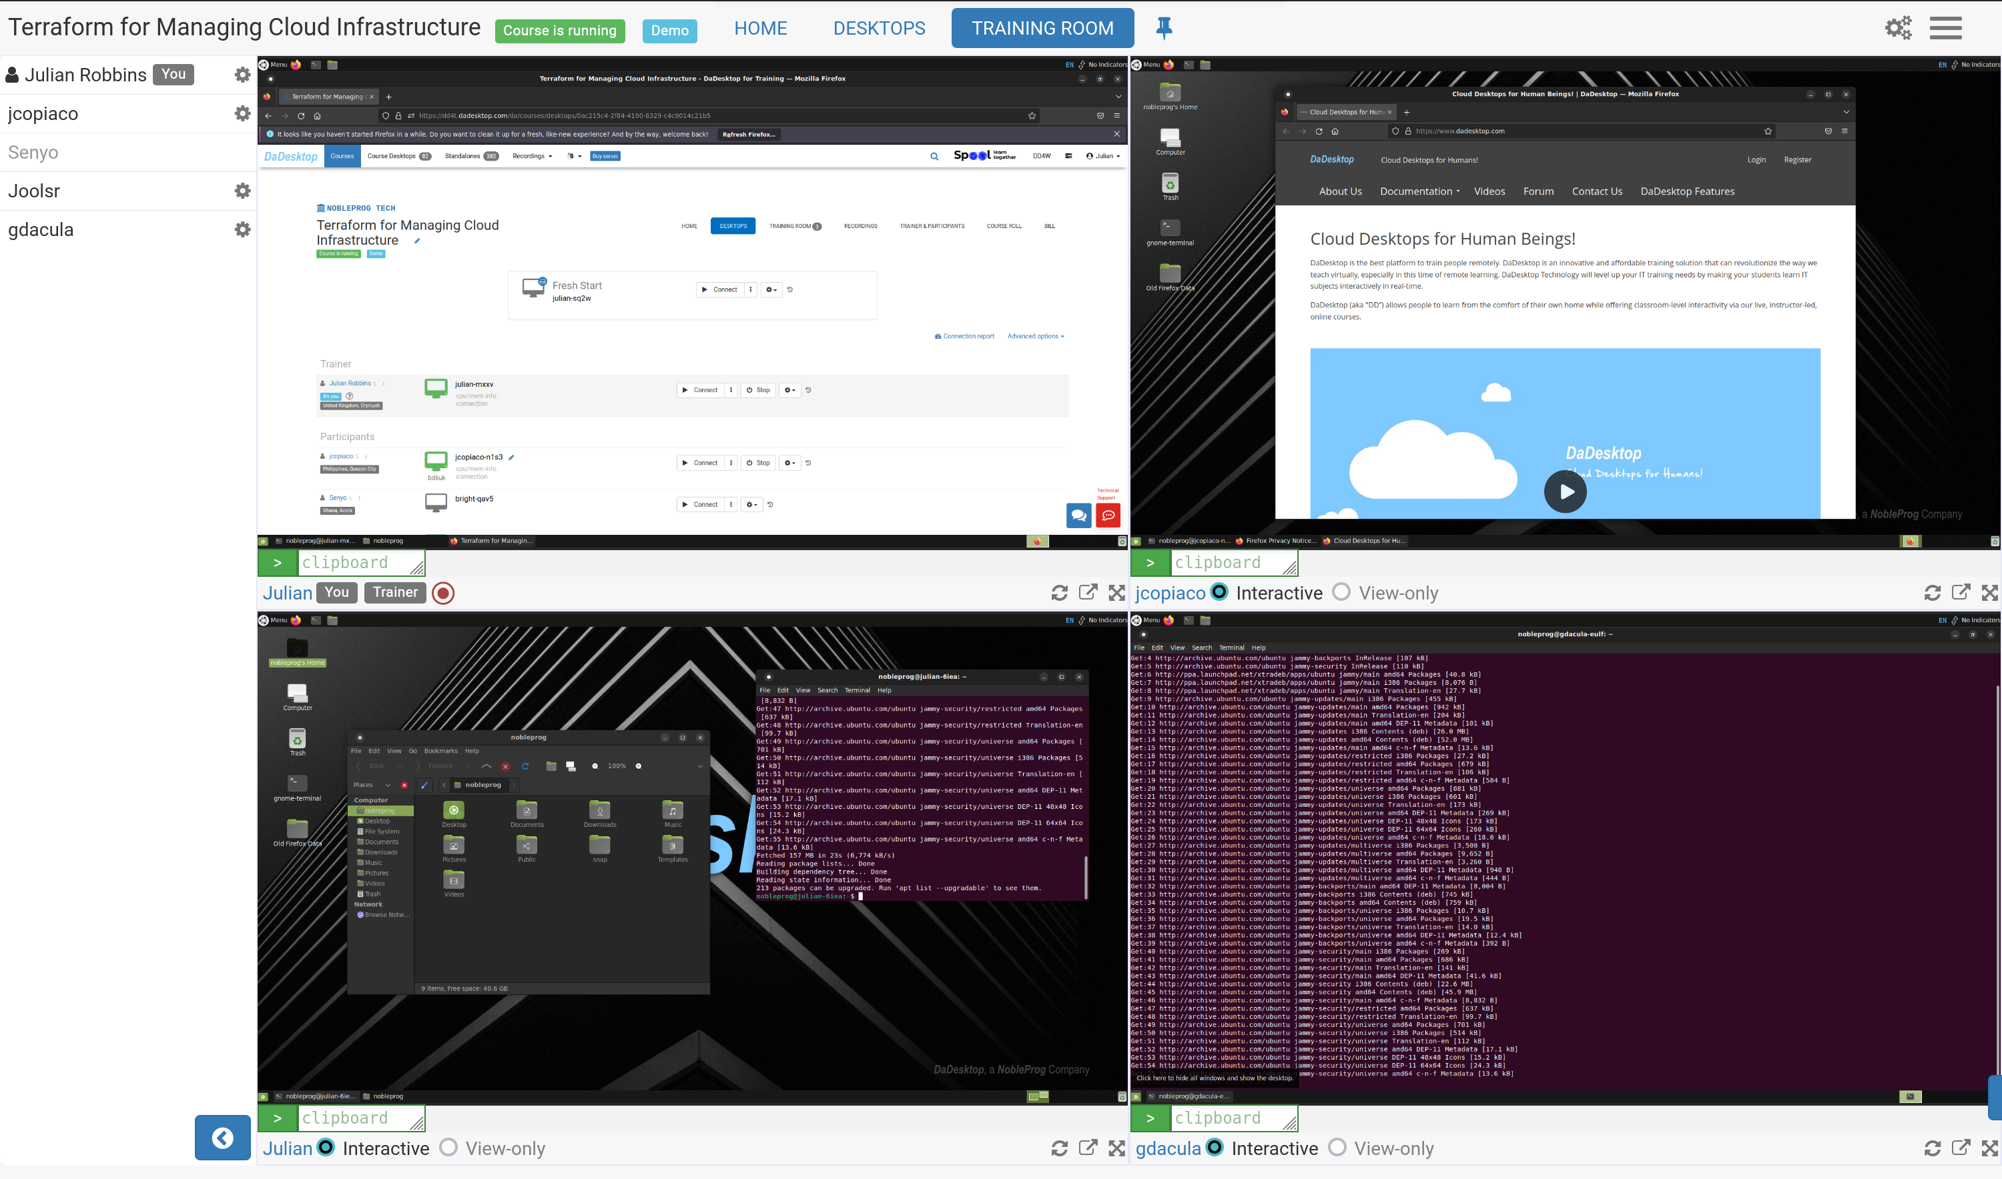Click the gdacula panel name link
Viewport: 2002px width, 1179px height.
(1168, 1149)
